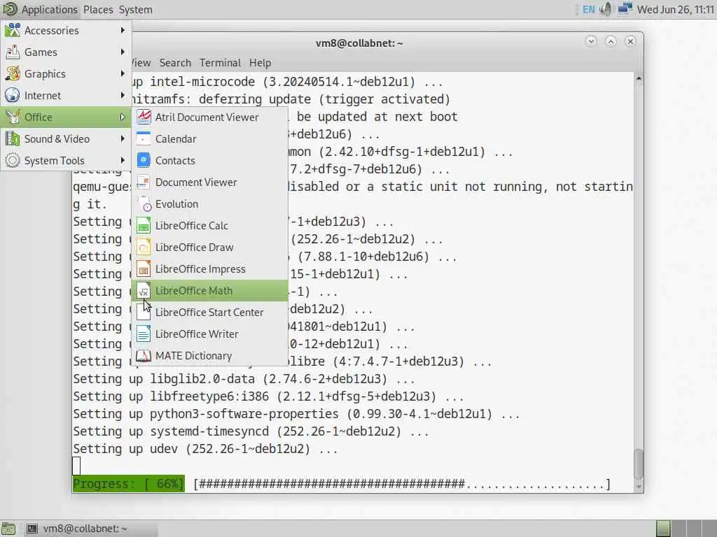The height and width of the screenshot is (537, 717).
Task: Minimize the terminal window
Action: coord(591,41)
